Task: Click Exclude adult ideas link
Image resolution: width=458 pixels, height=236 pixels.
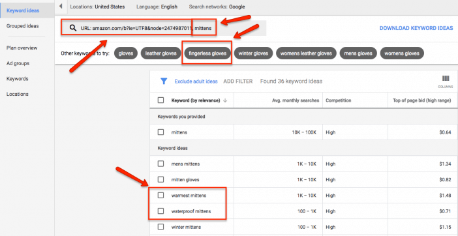Action: click(196, 81)
